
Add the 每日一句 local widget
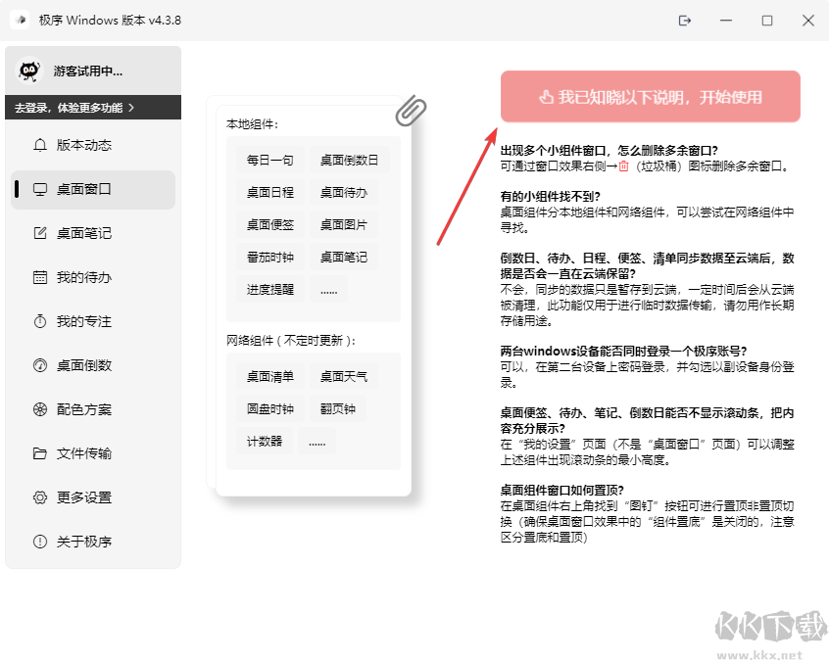(x=269, y=159)
